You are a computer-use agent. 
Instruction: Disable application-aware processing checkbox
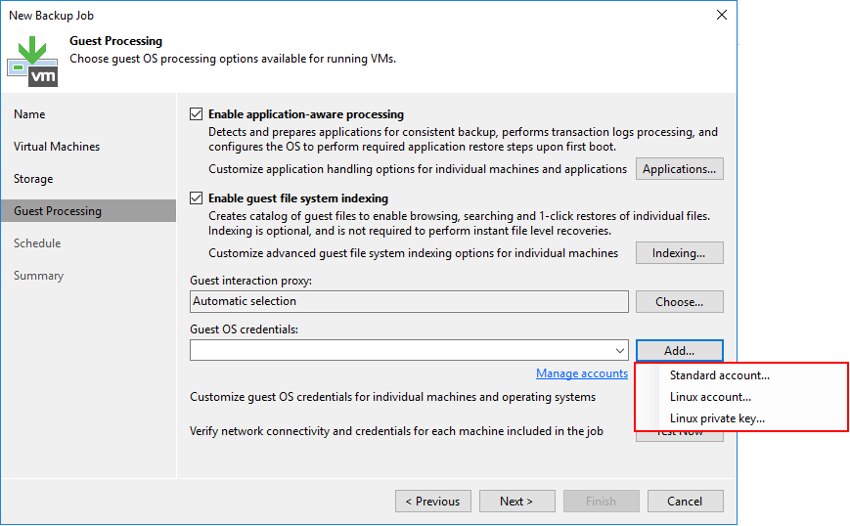(x=197, y=114)
